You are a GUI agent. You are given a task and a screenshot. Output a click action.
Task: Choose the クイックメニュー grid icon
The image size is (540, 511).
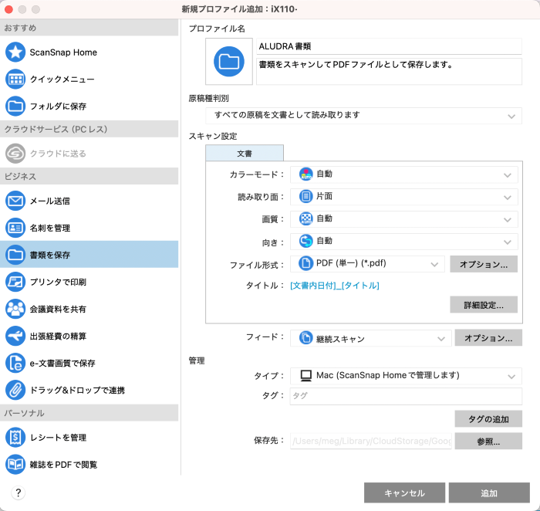[15, 80]
